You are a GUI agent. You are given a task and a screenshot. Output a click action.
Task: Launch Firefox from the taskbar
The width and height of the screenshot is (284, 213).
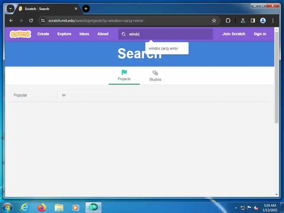pyautogui.click(x=42, y=207)
